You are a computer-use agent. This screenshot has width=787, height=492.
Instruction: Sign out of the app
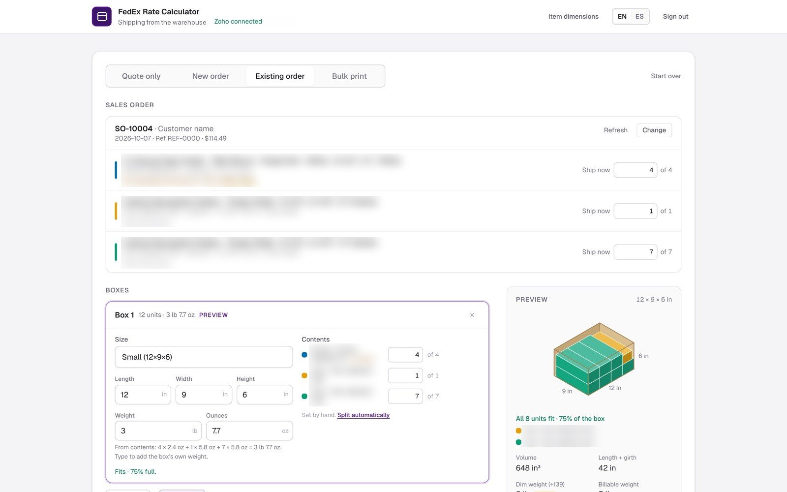(x=675, y=16)
